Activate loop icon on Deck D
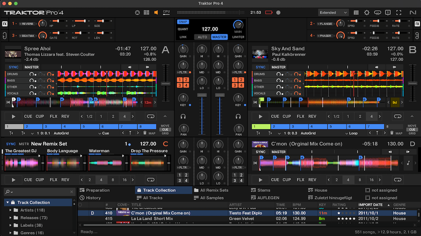 [398, 180]
